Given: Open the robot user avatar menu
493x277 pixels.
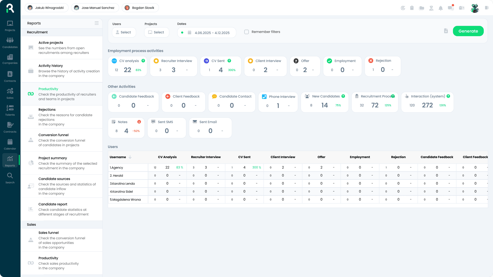Looking at the screenshot, I should [x=475, y=8].
